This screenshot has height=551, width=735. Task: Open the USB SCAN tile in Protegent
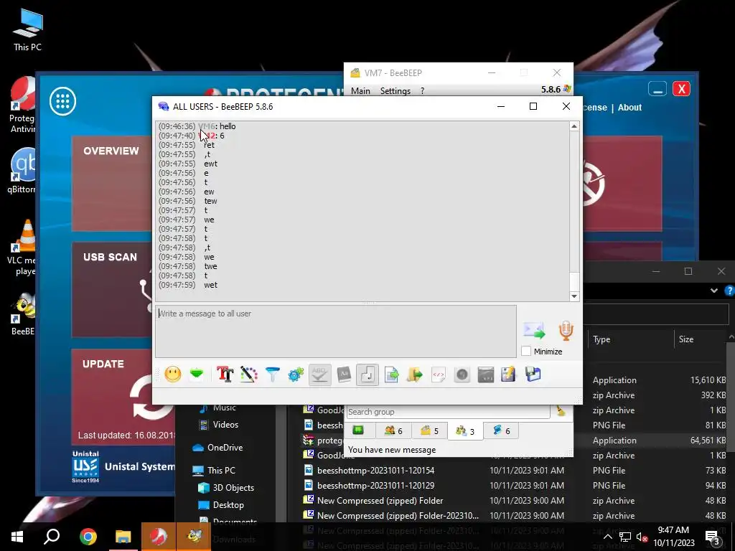click(x=111, y=290)
